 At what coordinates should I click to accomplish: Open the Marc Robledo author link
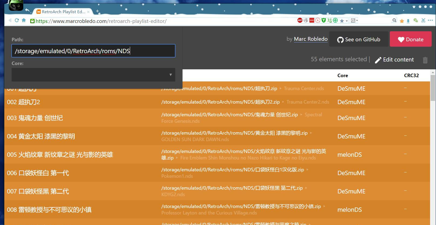click(x=311, y=39)
